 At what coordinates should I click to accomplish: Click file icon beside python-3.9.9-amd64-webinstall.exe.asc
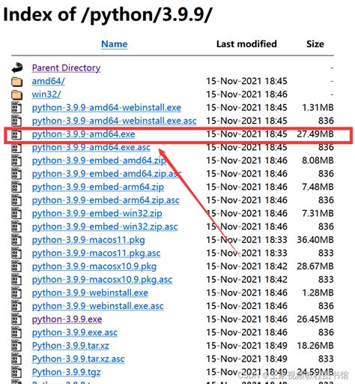click(16, 121)
